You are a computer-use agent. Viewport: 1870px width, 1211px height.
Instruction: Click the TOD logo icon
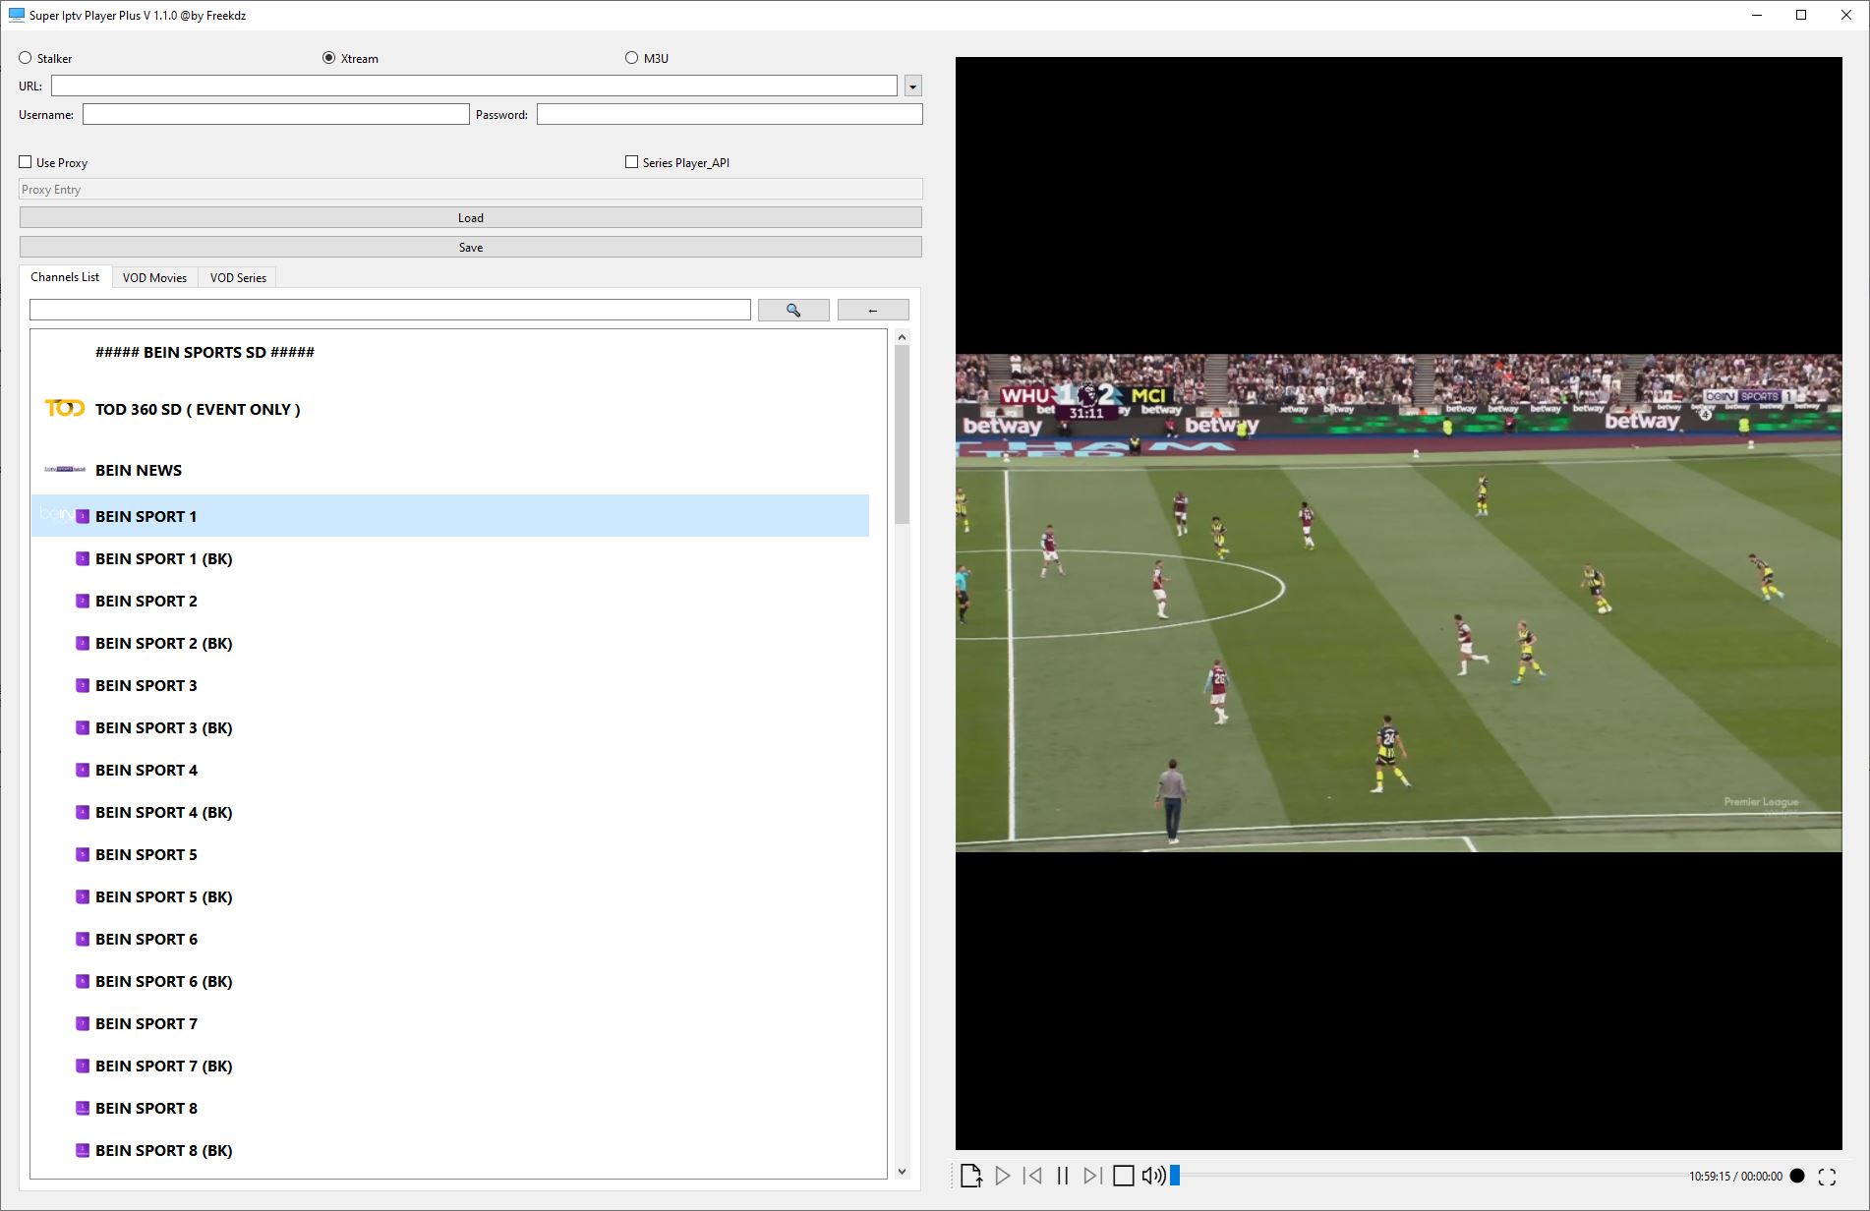[65, 408]
